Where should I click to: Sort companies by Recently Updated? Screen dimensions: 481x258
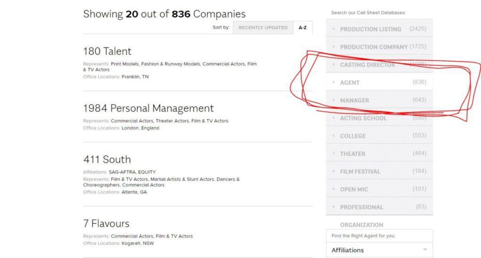click(263, 28)
